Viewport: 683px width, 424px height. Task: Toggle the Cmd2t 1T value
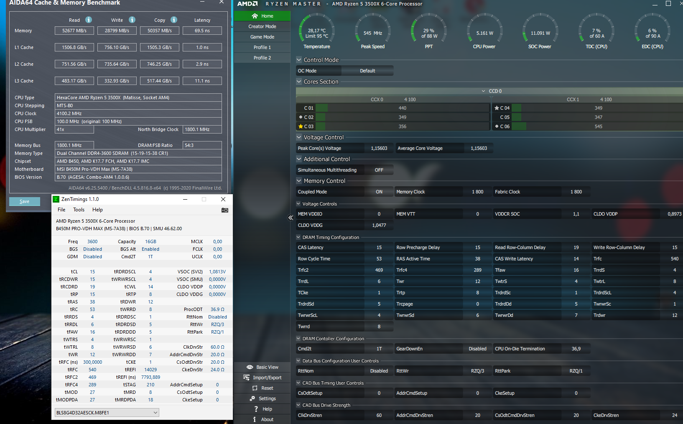point(379,349)
